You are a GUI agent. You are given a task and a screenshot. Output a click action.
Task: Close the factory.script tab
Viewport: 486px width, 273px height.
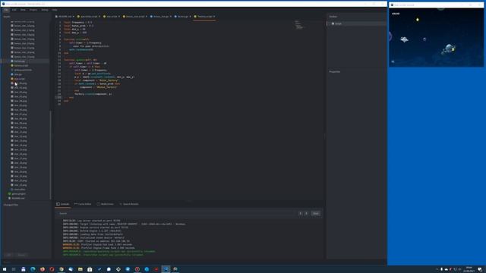214,17
